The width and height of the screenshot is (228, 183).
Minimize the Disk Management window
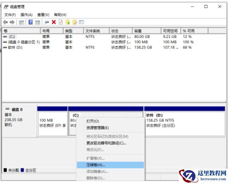coord(192,7)
